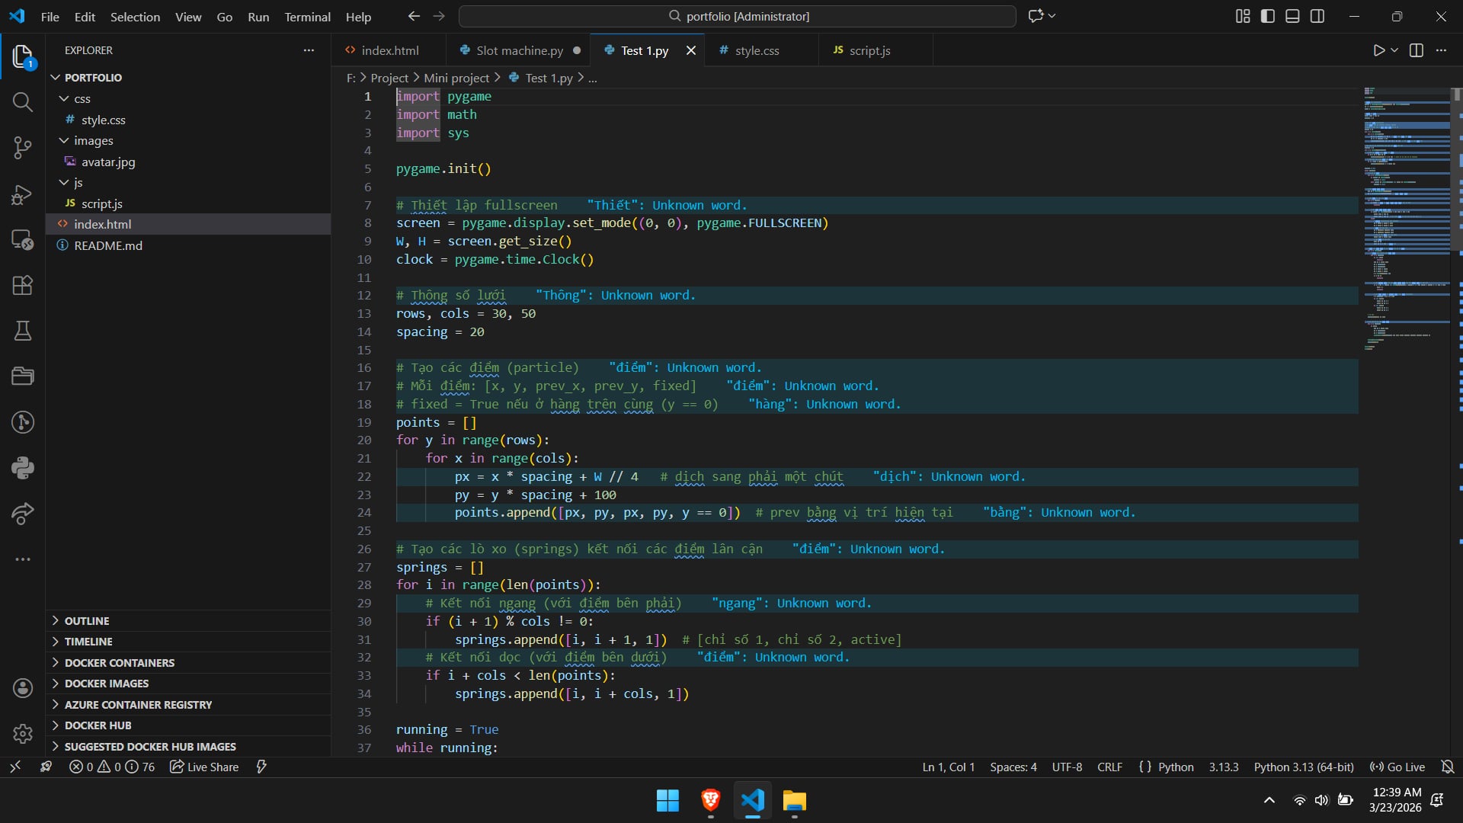Toggle the bottom Panel layout button

pos(1292,16)
